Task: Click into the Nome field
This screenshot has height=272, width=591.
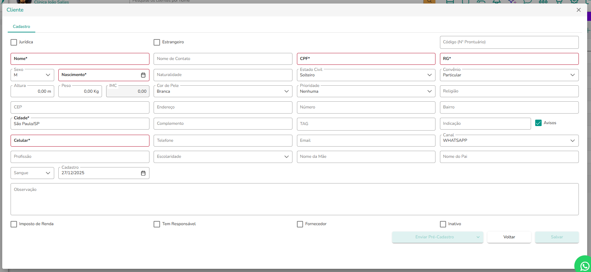Action: (x=80, y=59)
